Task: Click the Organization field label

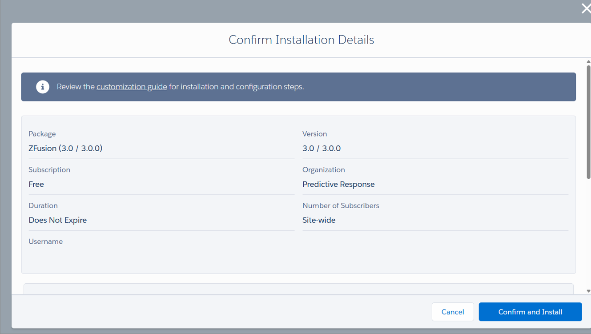Action: tap(323, 170)
